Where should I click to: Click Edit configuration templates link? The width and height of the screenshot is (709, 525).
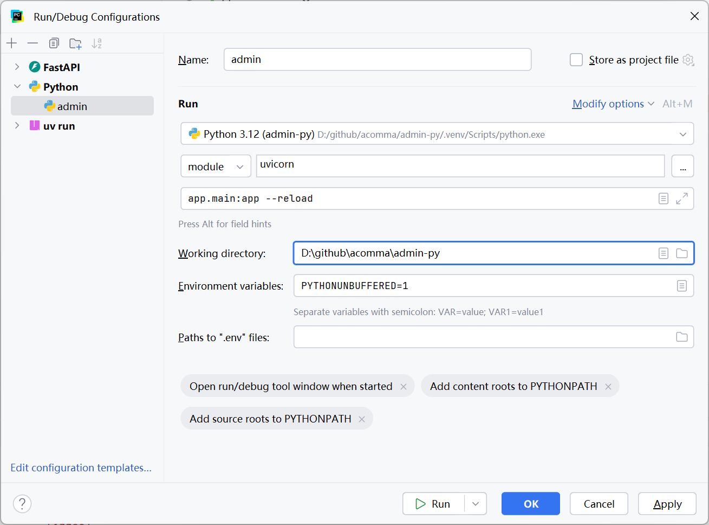(x=81, y=468)
